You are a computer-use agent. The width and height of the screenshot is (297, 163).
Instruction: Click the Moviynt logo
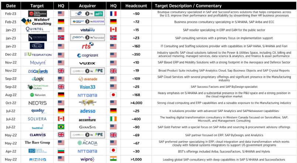(x=38, y=62)
